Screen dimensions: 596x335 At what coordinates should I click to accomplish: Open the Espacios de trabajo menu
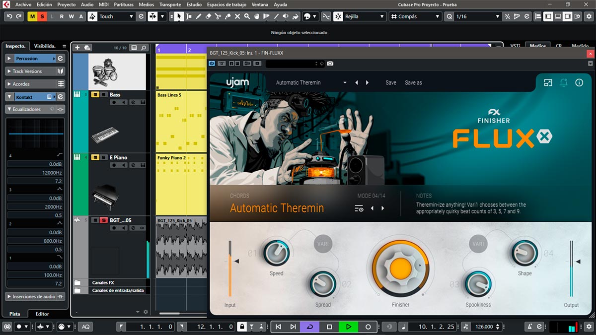pyautogui.click(x=227, y=4)
